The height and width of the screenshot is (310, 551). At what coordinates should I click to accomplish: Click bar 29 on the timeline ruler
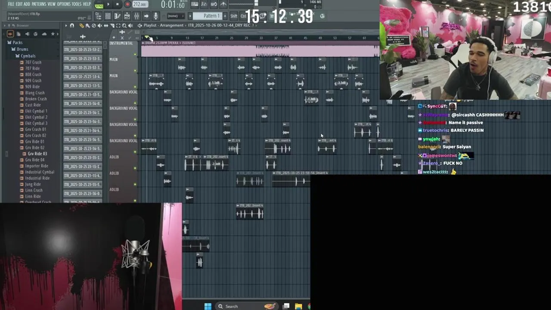[246, 38]
